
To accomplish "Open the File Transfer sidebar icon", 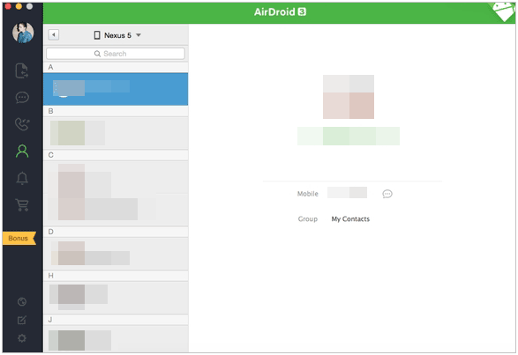I will point(22,70).
